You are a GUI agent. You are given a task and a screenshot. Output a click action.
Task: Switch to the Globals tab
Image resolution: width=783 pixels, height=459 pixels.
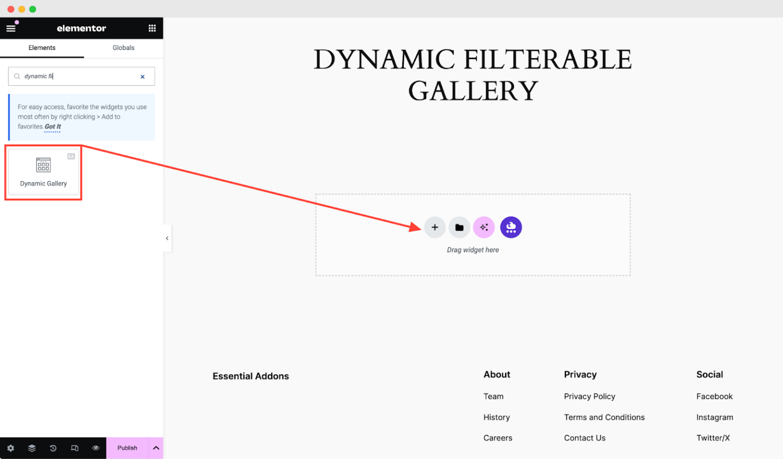pyautogui.click(x=123, y=48)
